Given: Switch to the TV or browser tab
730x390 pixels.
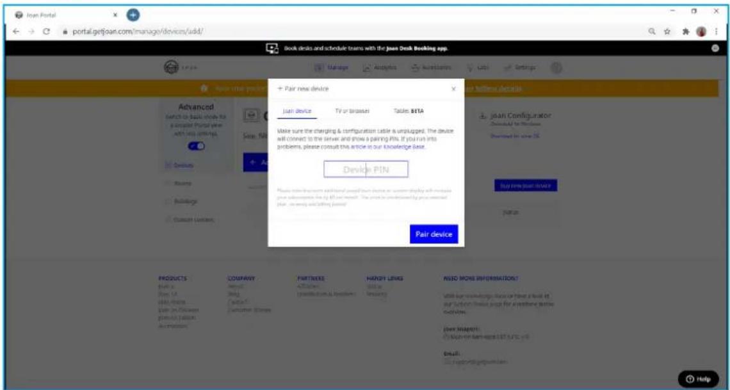Looking at the screenshot, I should tap(352, 111).
